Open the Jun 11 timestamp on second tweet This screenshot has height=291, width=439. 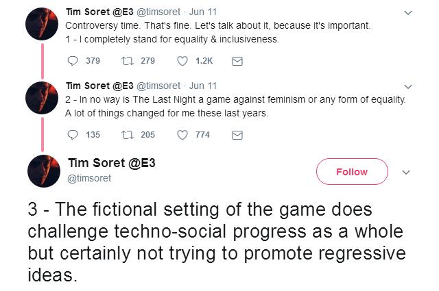pyautogui.click(x=202, y=86)
